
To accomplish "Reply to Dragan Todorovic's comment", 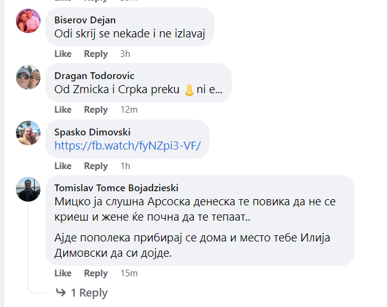I will tap(96, 110).
